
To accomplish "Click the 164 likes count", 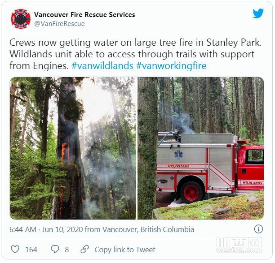I will (x=31, y=250).
